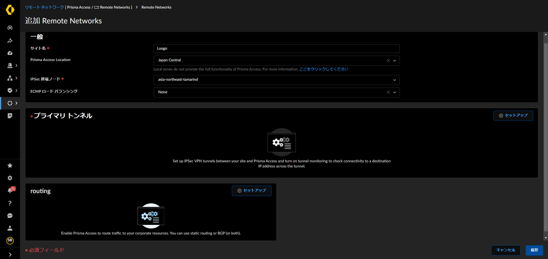Click セットアップ button for プライマリ トンネル

click(x=513, y=115)
